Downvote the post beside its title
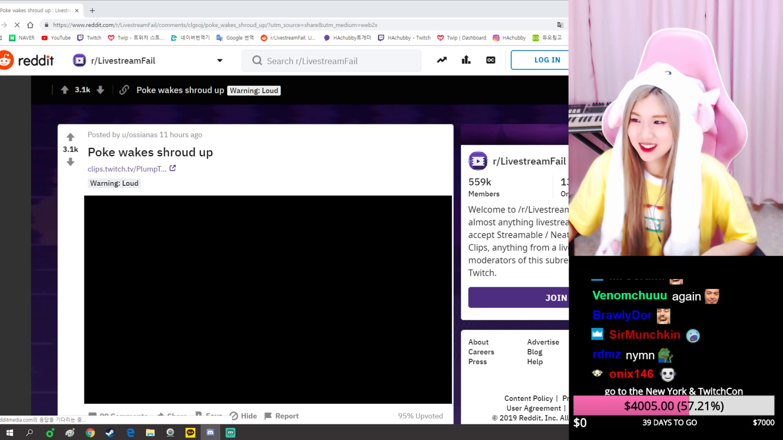This screenshot has width=783, height=440. point(70,162)
